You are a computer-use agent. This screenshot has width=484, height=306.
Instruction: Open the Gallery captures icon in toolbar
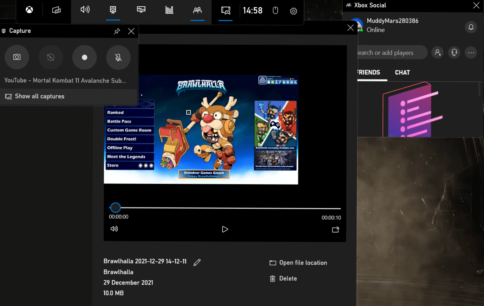tap(225, 11)
